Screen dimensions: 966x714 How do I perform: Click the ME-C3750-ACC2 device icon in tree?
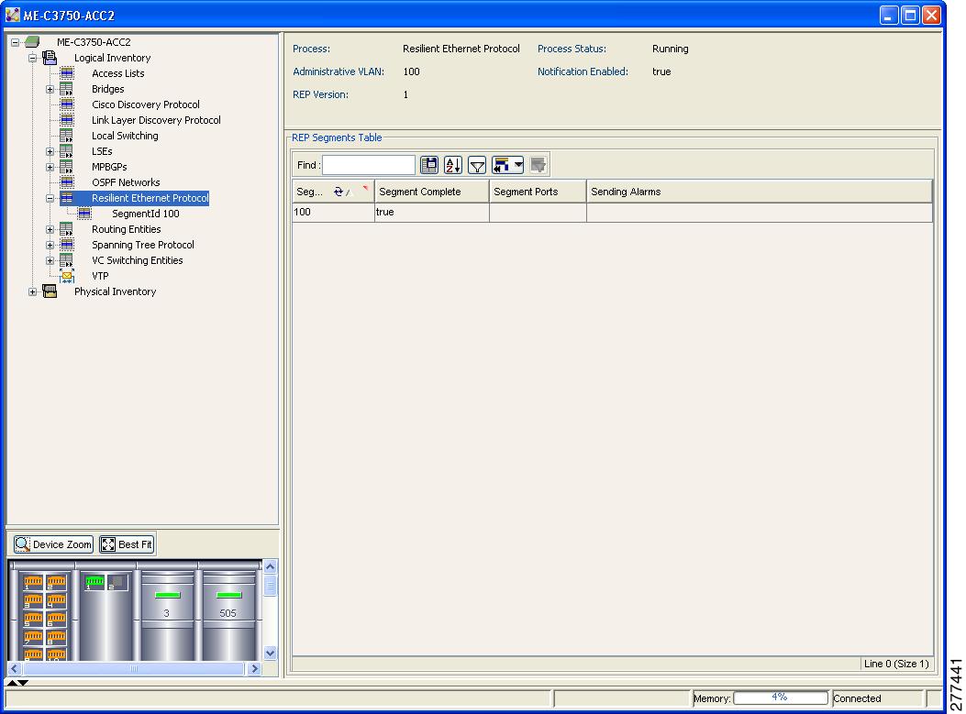(x=32, y=42)
